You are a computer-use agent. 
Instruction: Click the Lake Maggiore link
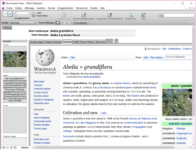[x=88, y=123]
